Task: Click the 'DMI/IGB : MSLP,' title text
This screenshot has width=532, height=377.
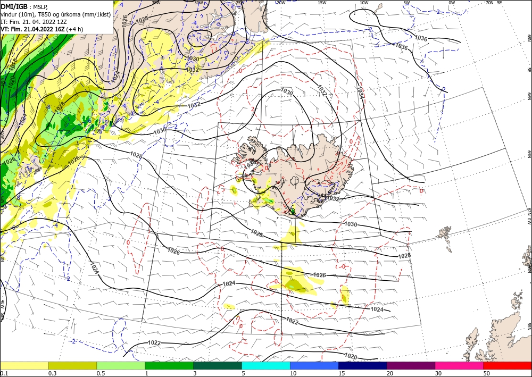Action: [24, 6]
